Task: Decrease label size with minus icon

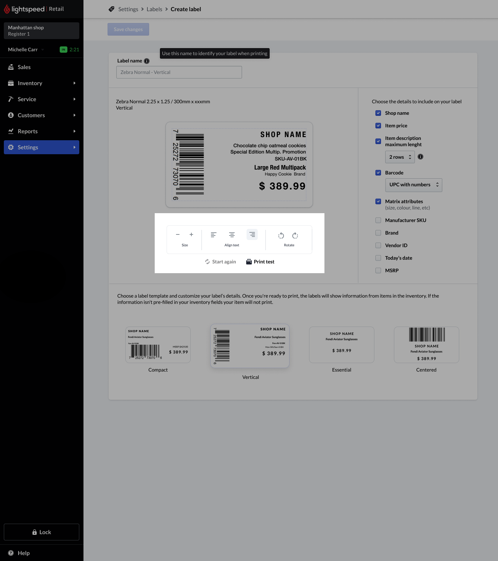Action: point(178,234)
